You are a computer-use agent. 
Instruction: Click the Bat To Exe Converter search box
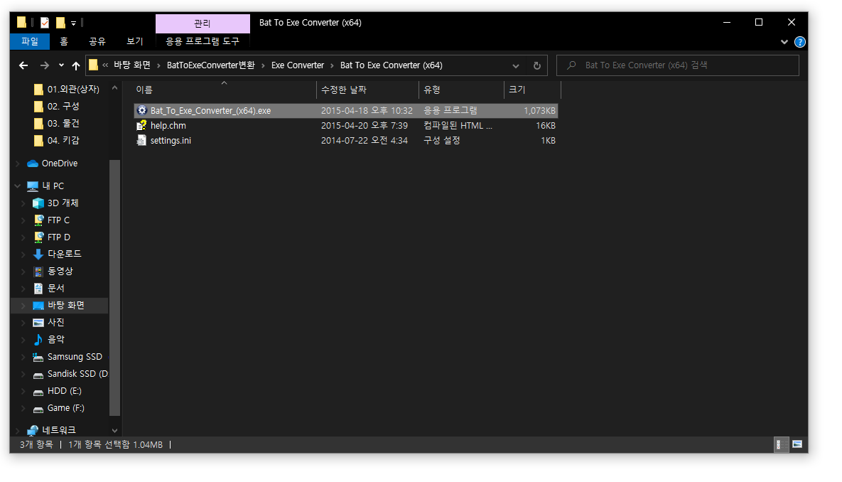pyautogui.click(x=678, y=65)
